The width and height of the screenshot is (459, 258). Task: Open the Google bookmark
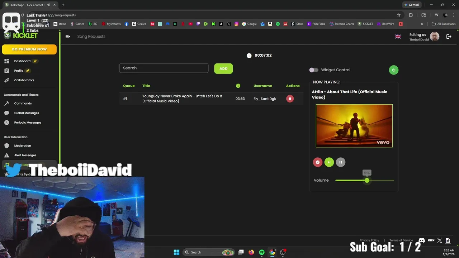point(249,24)
